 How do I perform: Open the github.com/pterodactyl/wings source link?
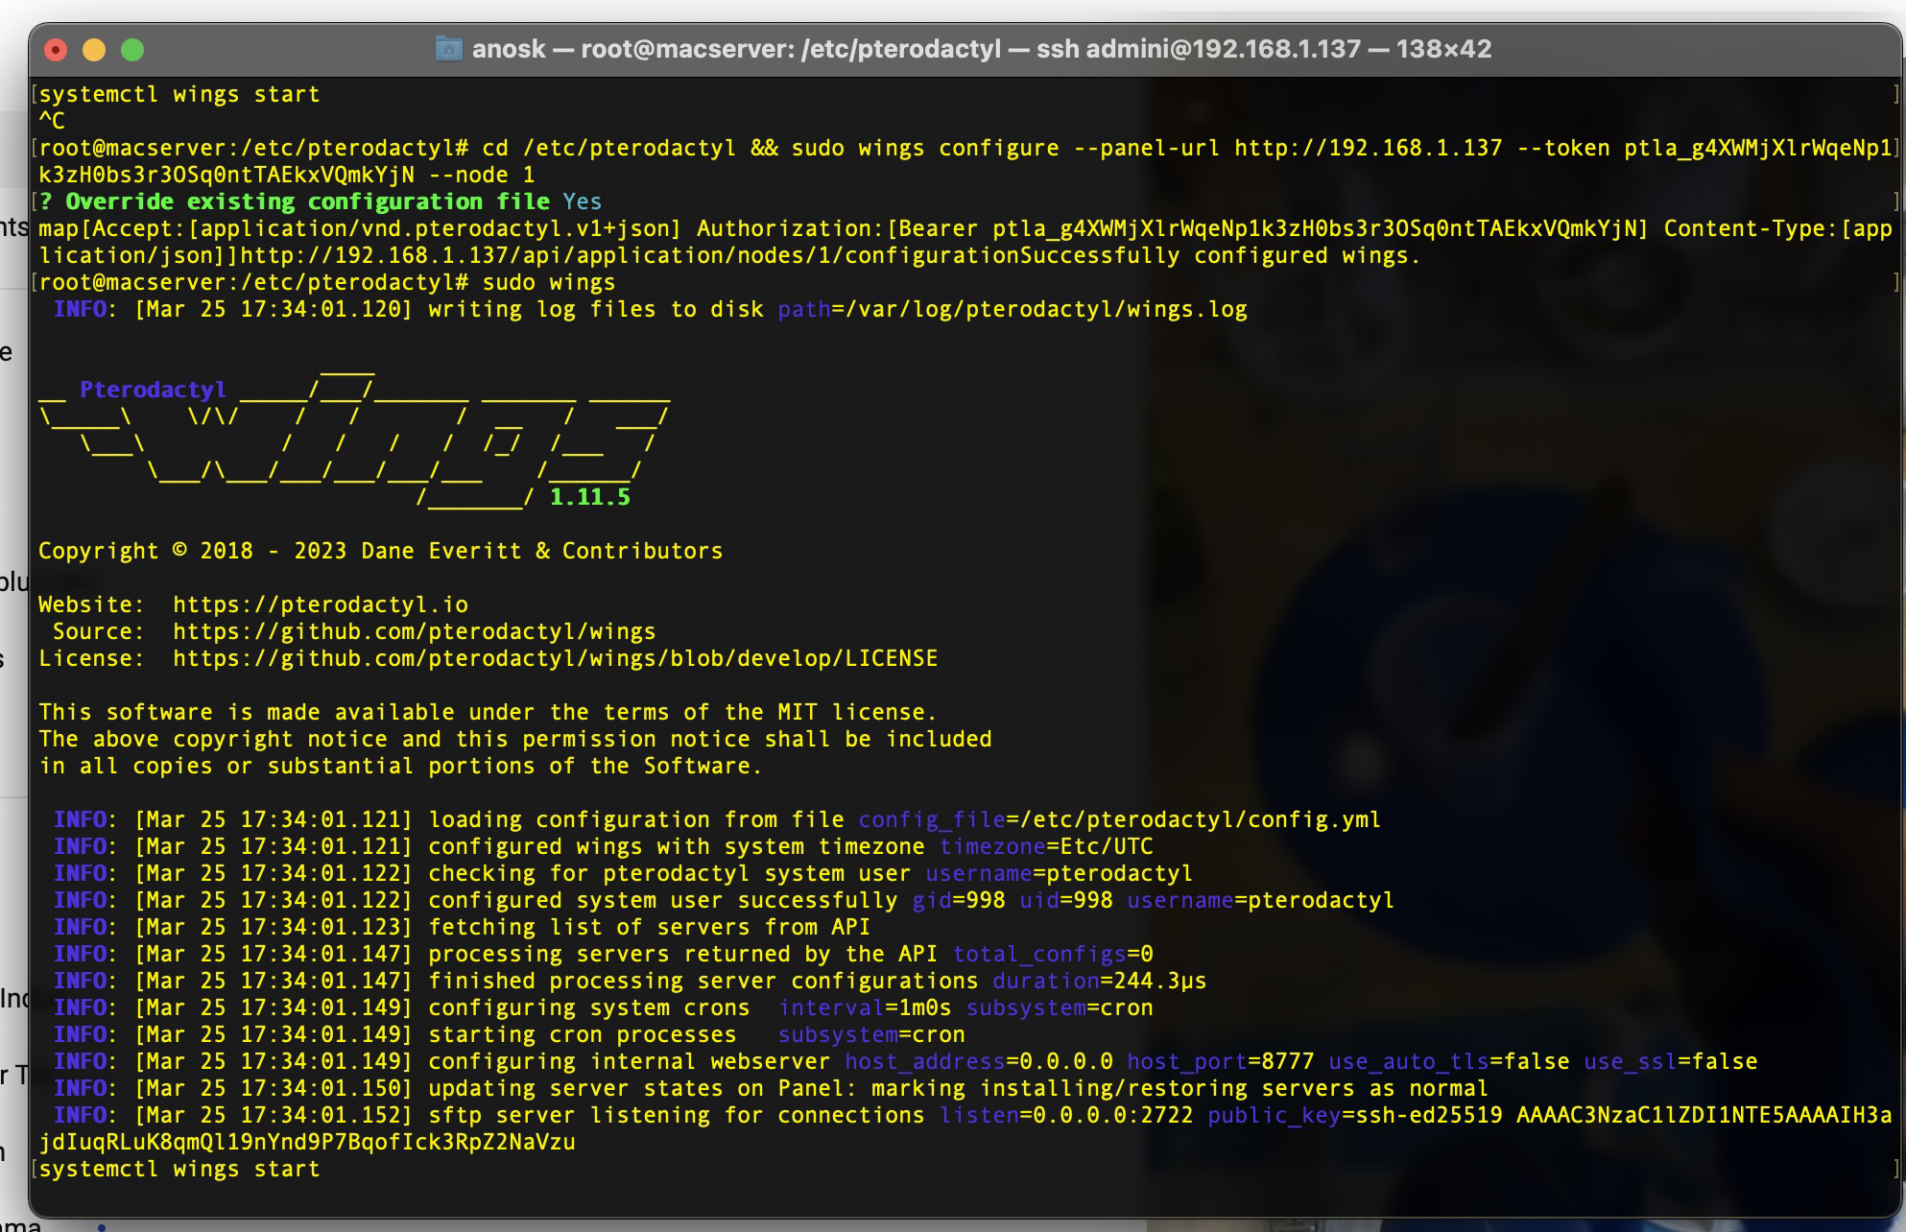pos(414,631)
